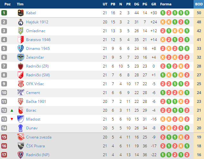Open the Cement team page link

(x=33, y=93)
